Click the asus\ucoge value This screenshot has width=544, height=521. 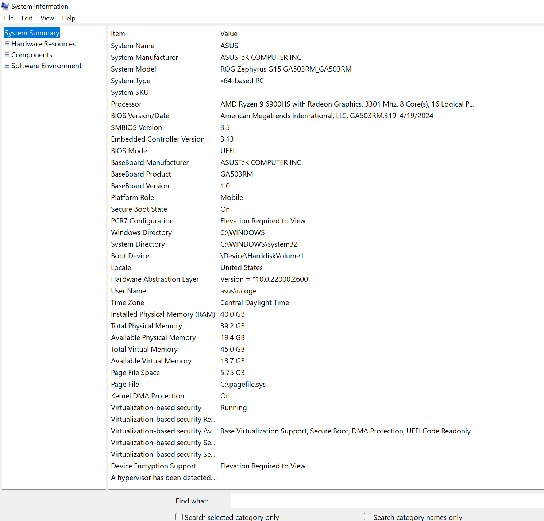point(238,291)
